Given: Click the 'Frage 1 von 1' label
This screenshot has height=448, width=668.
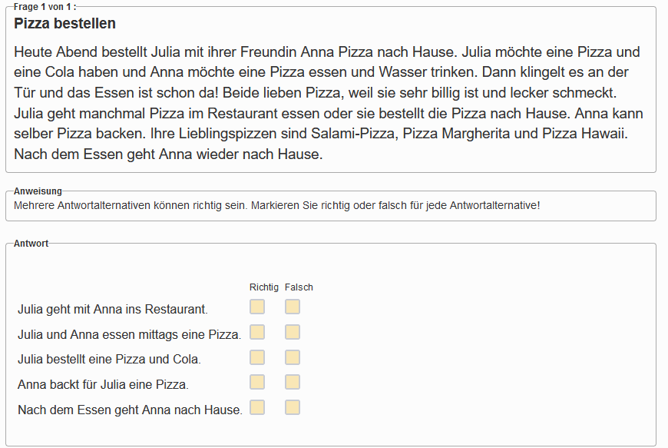Looking at the screenshot, I should [45, 7].
